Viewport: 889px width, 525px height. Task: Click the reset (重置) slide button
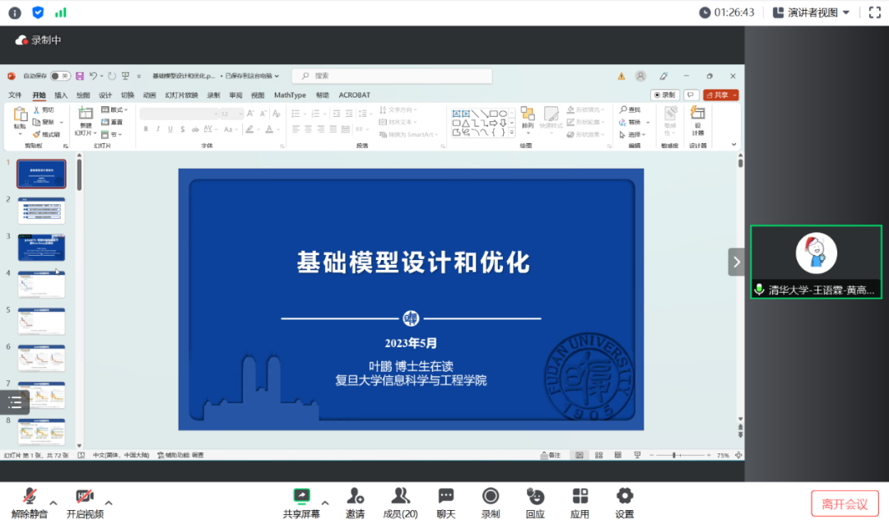click(x=112, y=122)
